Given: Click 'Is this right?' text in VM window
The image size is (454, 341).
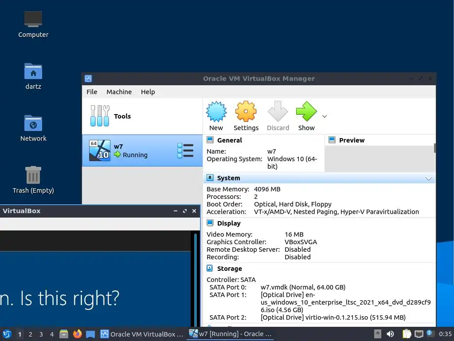Looking at the screenshot, I should point(70,298).
